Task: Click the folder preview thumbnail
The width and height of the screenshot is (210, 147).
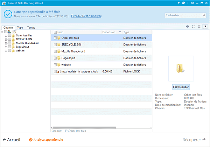Action: [181, 68]
